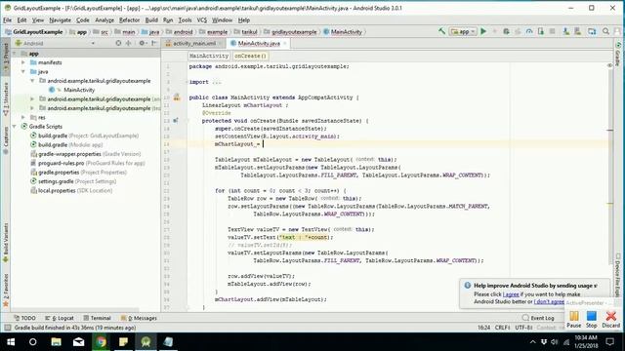The width and height of the screenshot is (625, 351).
Task: Toggle the Gradle side panel
Action: point(618,54)
